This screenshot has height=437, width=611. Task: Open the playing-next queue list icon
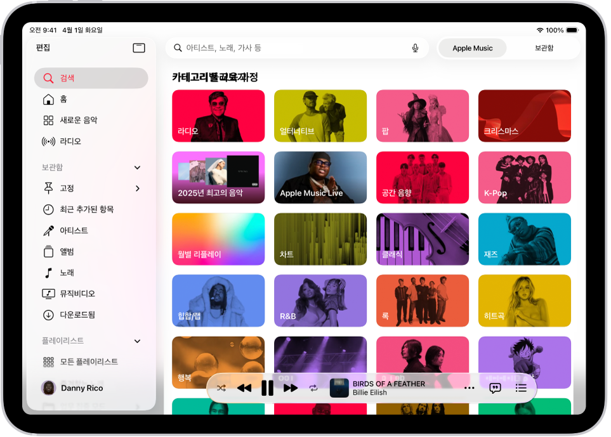521,388
